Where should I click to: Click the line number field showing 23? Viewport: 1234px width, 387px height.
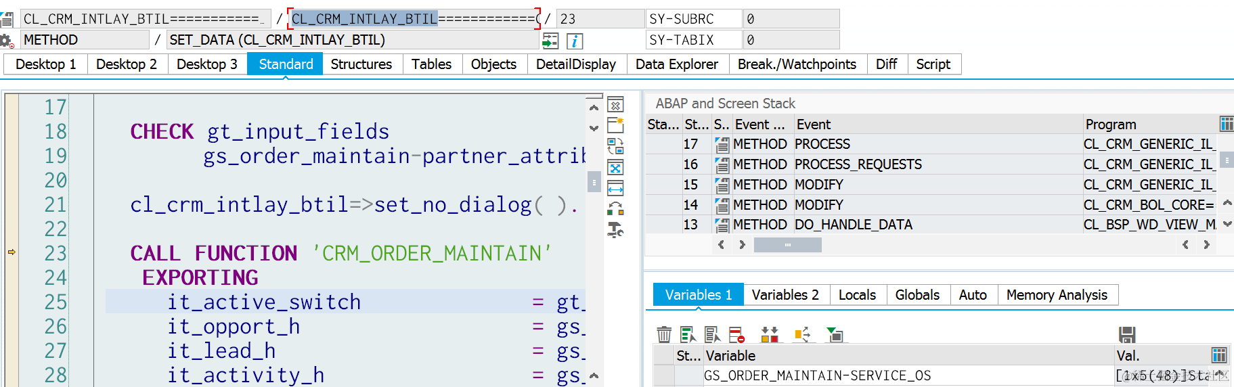tap(600, 19)
